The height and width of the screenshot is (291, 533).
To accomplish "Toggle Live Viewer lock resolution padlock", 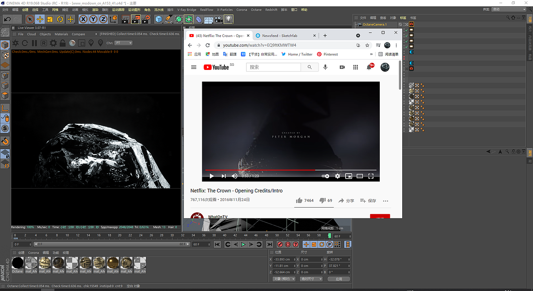I will (62, 43).
